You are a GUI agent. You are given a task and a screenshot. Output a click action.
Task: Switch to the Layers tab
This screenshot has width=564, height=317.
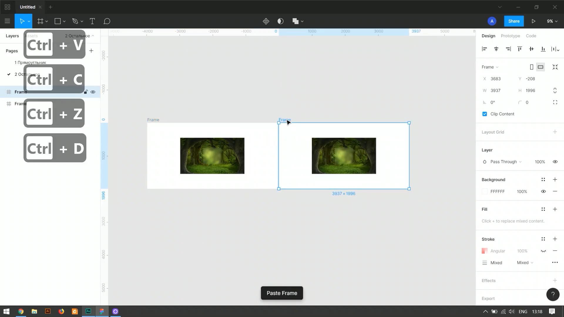[12, 36]
